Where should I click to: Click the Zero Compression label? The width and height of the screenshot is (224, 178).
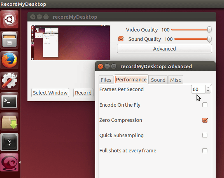click(x=121, y=120)
